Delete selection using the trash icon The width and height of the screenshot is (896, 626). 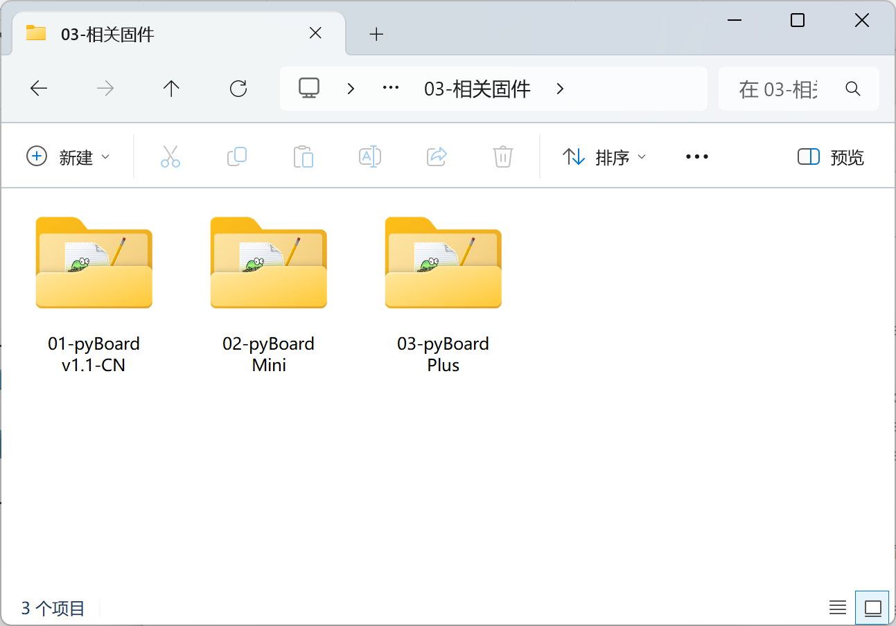coord(502,156)
